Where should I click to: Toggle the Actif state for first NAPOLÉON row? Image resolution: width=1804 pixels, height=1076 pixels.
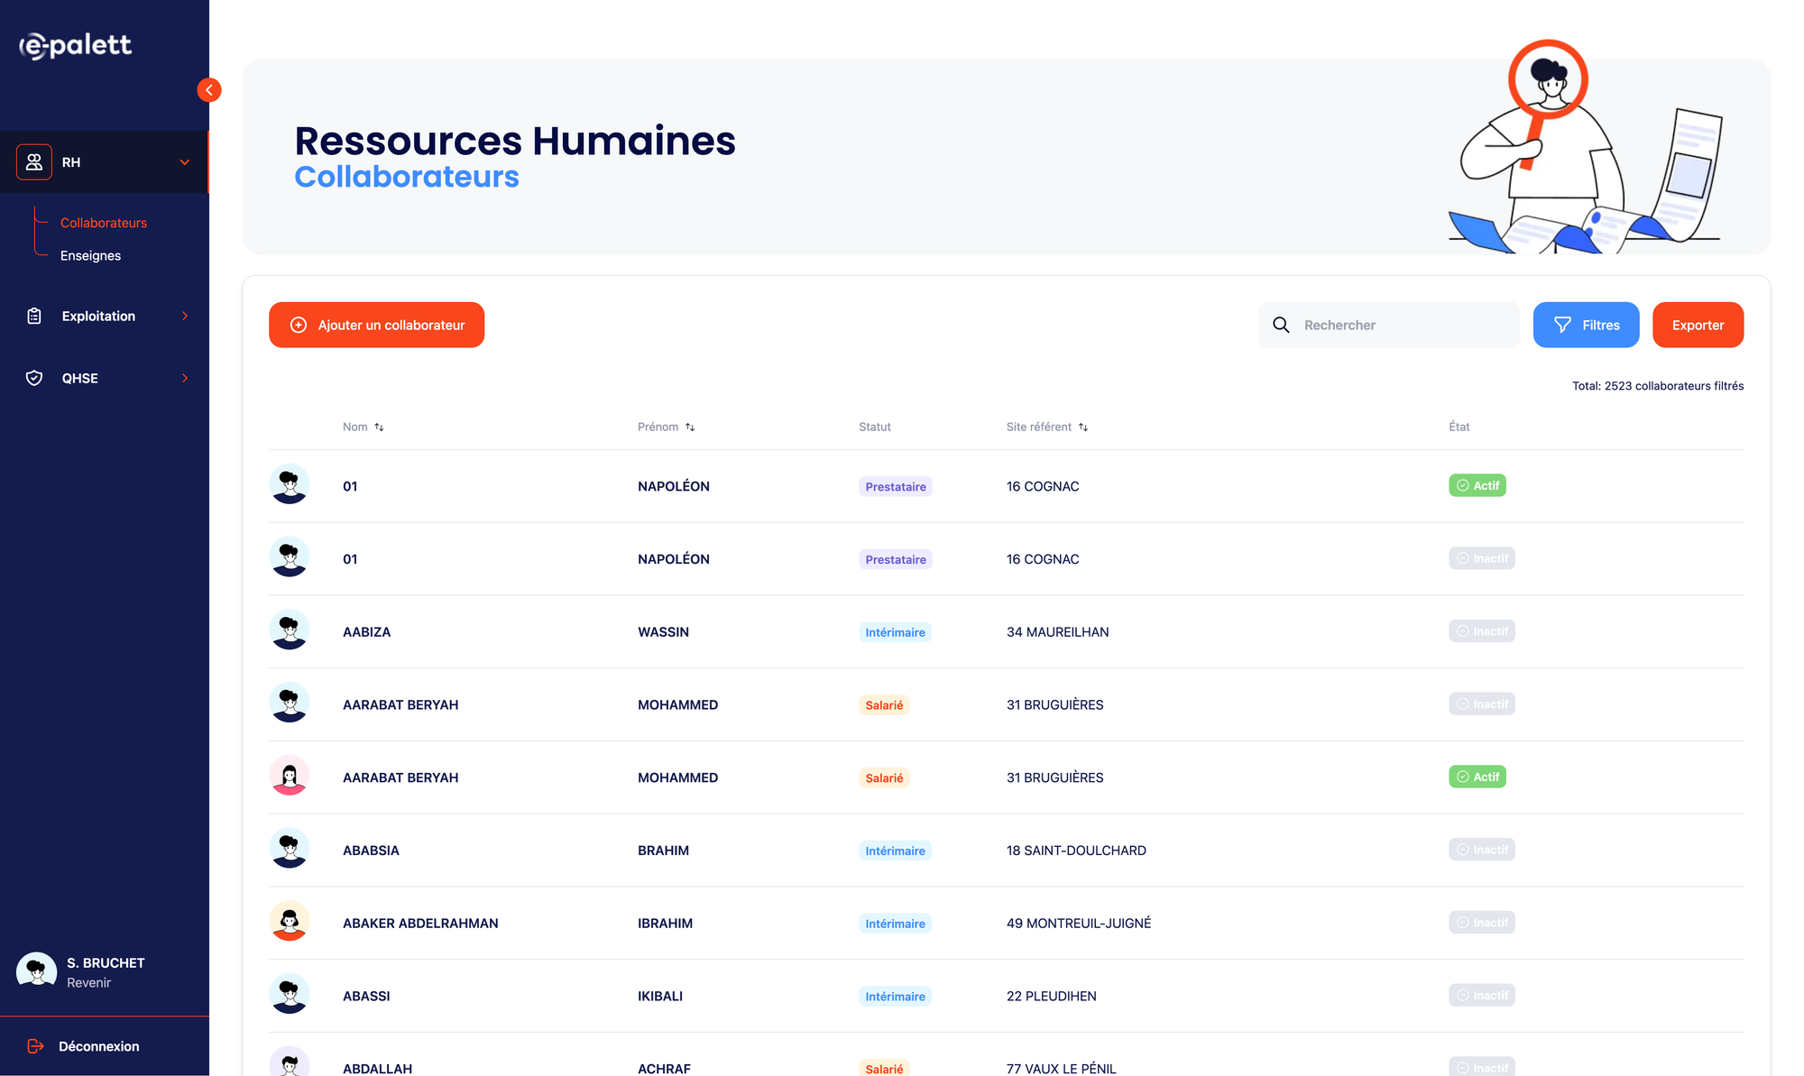pyautogui.click(x=1477, y=485)
